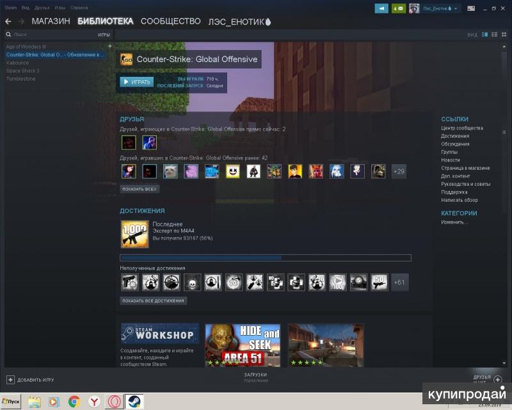The width and height of the screenshot is (512, 410).
Task: Go to the МАГАЗИН tab
Action: (51, 21)
